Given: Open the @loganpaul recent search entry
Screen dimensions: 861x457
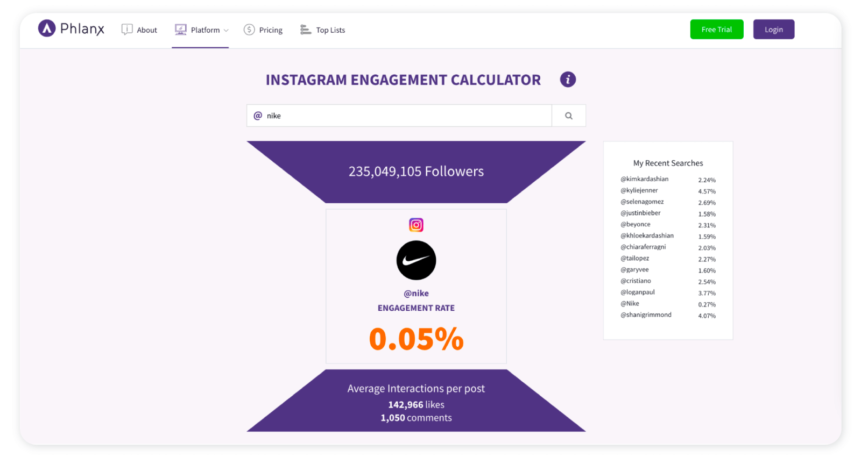Looking at the screenshot, I should (638, 292).
